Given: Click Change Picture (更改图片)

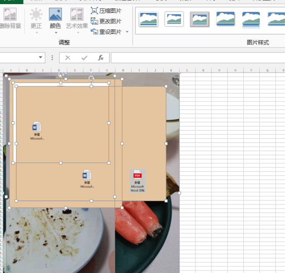Looking at the screenshot, I should pyautogui.click(x=106, y=21).
